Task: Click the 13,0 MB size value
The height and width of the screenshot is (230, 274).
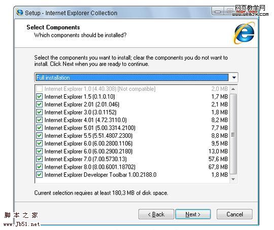Action: (218, 151)
